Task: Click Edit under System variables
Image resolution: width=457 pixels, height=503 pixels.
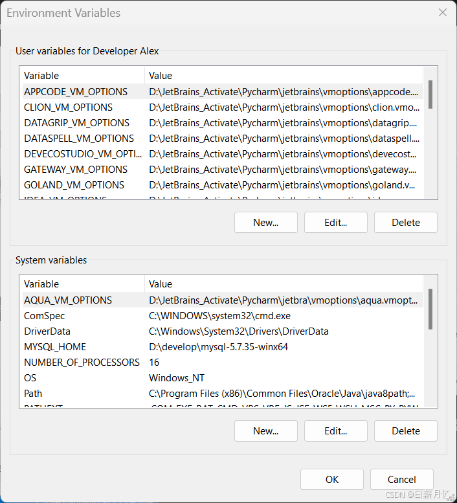Action: coord(336,431)
